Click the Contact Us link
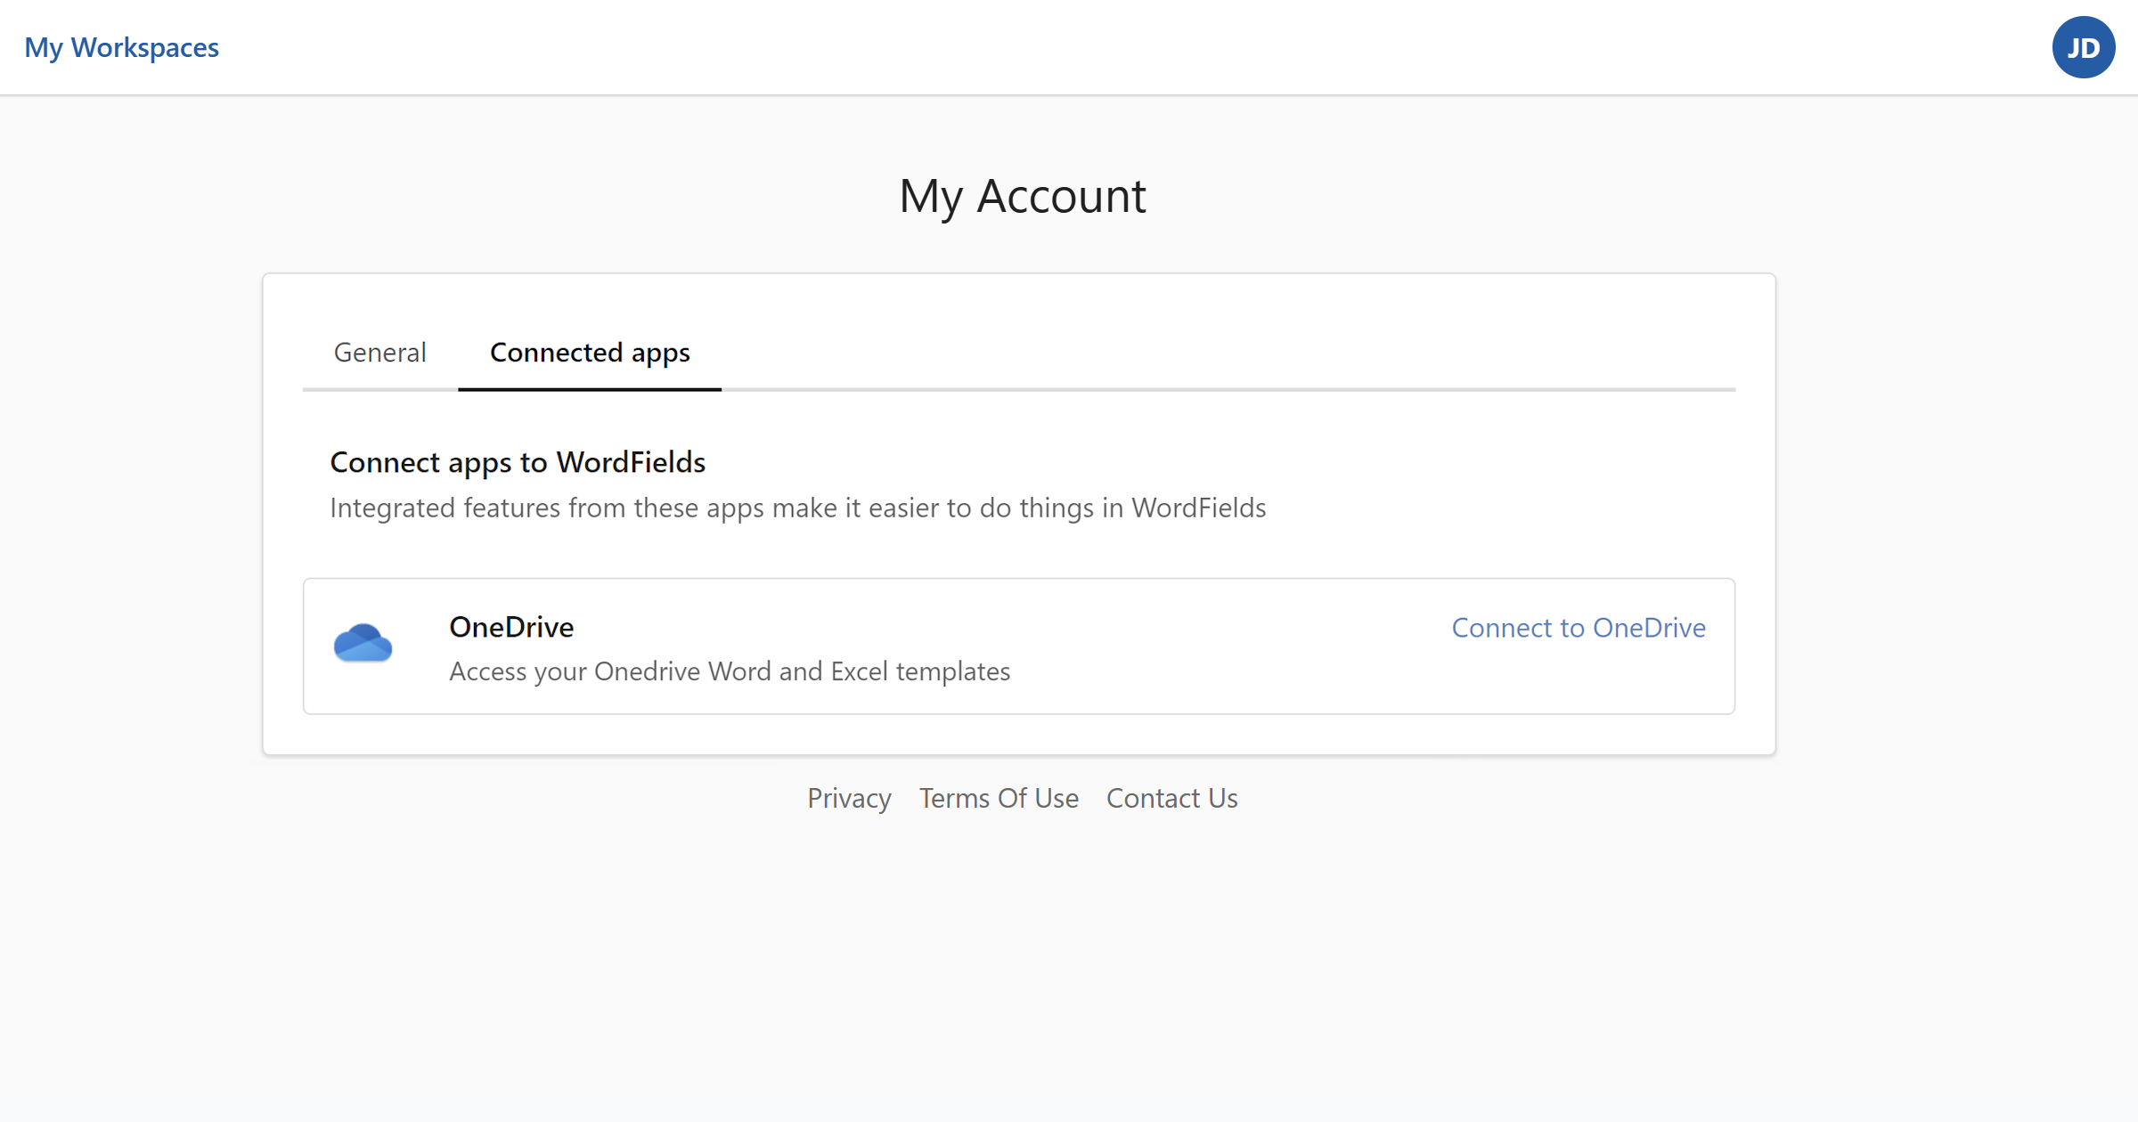This screenshot has height=1122, width=2138. [x=1171, y=798]
